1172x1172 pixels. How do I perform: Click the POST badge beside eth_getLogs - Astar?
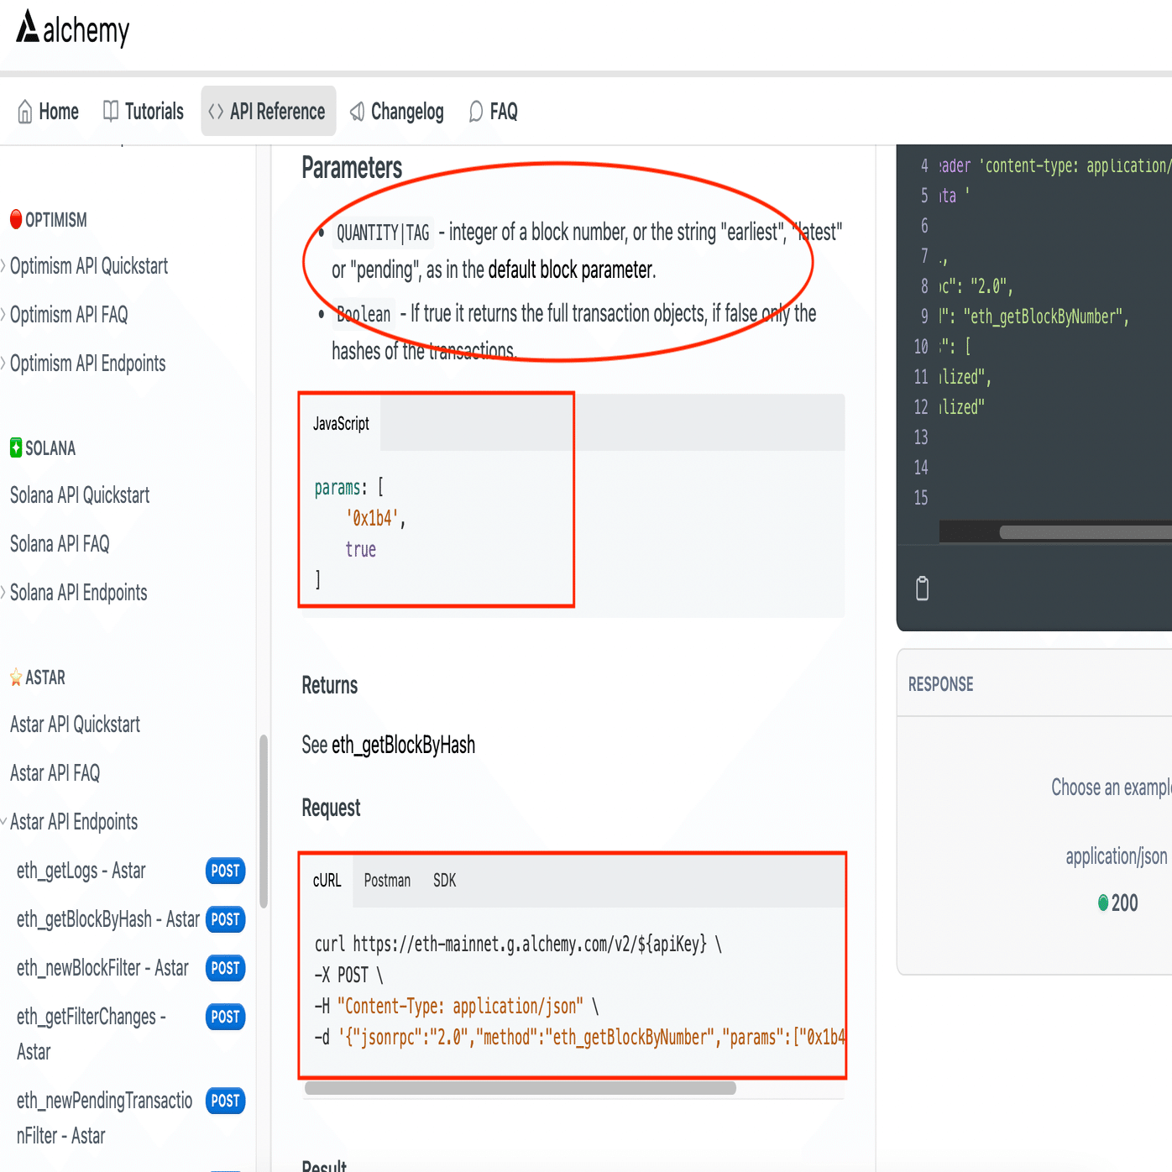point(224,871)
